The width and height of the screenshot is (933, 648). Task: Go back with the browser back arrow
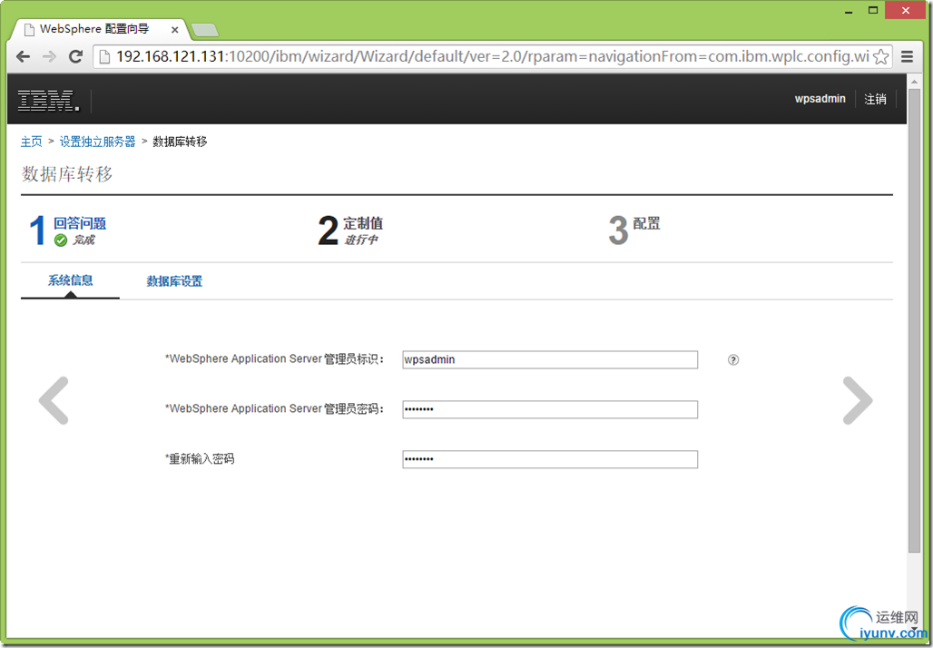[24, 56]
